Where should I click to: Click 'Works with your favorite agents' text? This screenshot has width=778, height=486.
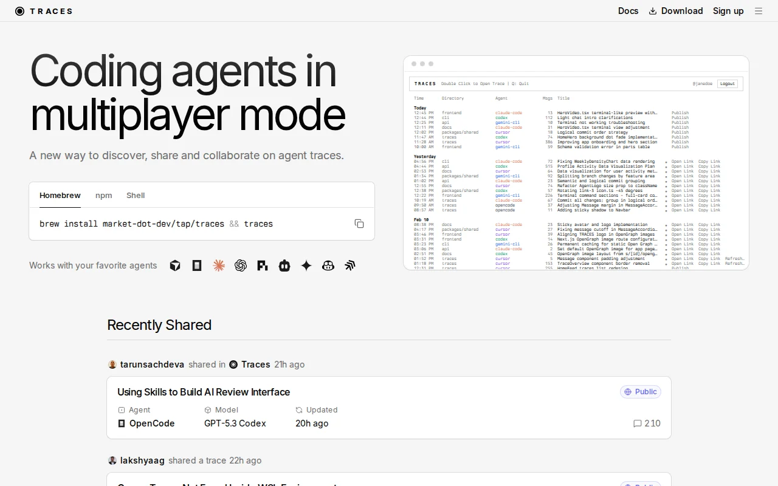[93, 265]
